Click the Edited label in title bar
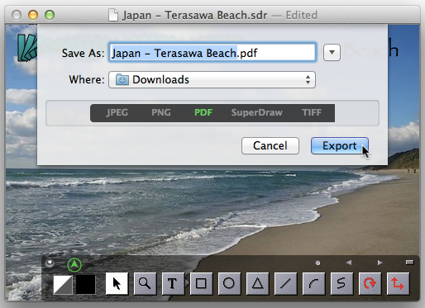 [x=302, y=15]
